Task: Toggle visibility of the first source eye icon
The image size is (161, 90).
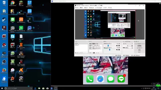Action: [90, 44]
